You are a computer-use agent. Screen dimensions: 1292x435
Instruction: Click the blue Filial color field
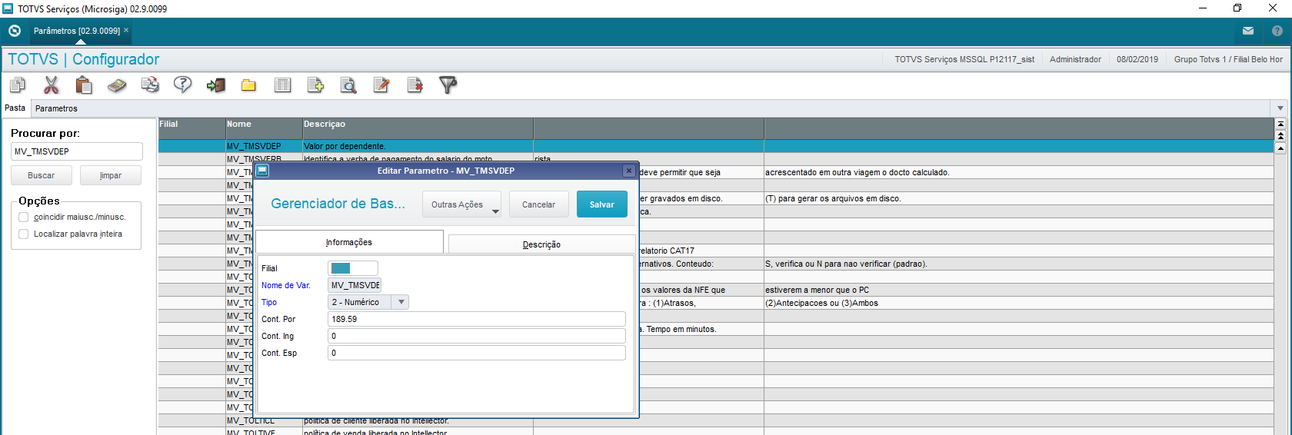pyautogui.click(x=353, y=268)
